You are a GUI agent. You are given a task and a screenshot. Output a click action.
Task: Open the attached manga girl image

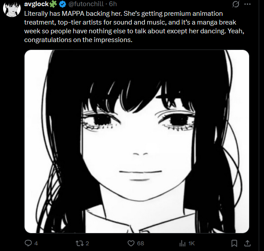pos(137,141)
